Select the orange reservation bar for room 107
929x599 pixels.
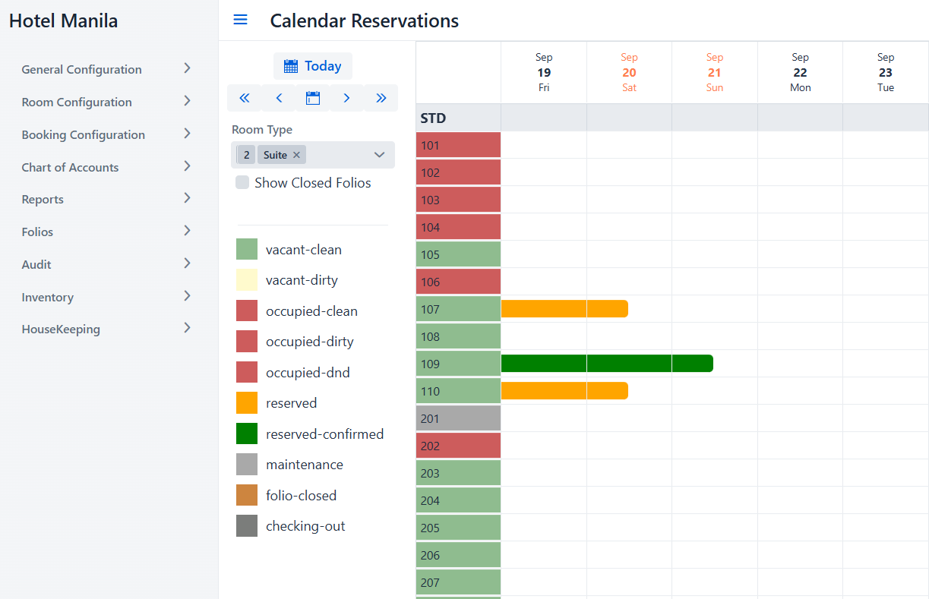[564, 309]
